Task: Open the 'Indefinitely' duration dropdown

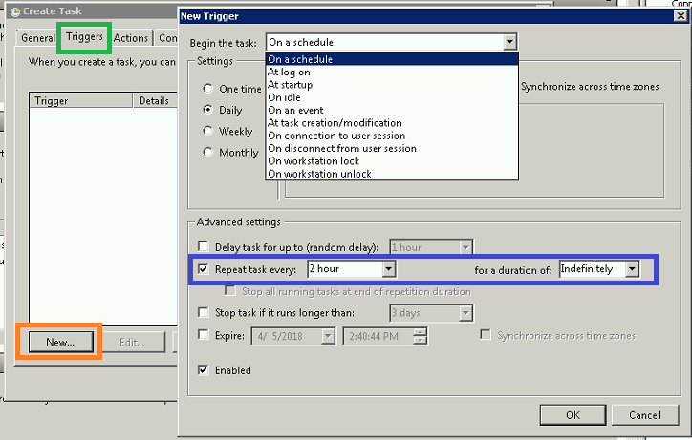Action: pyautogui.click(x=632, y=269)
